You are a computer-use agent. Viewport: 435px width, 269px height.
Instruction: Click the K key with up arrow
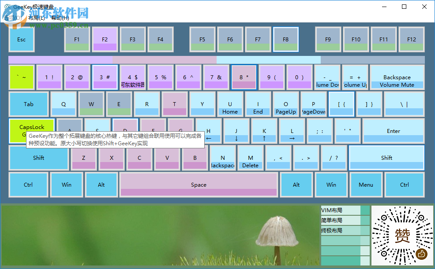click(x=264, y=131)
